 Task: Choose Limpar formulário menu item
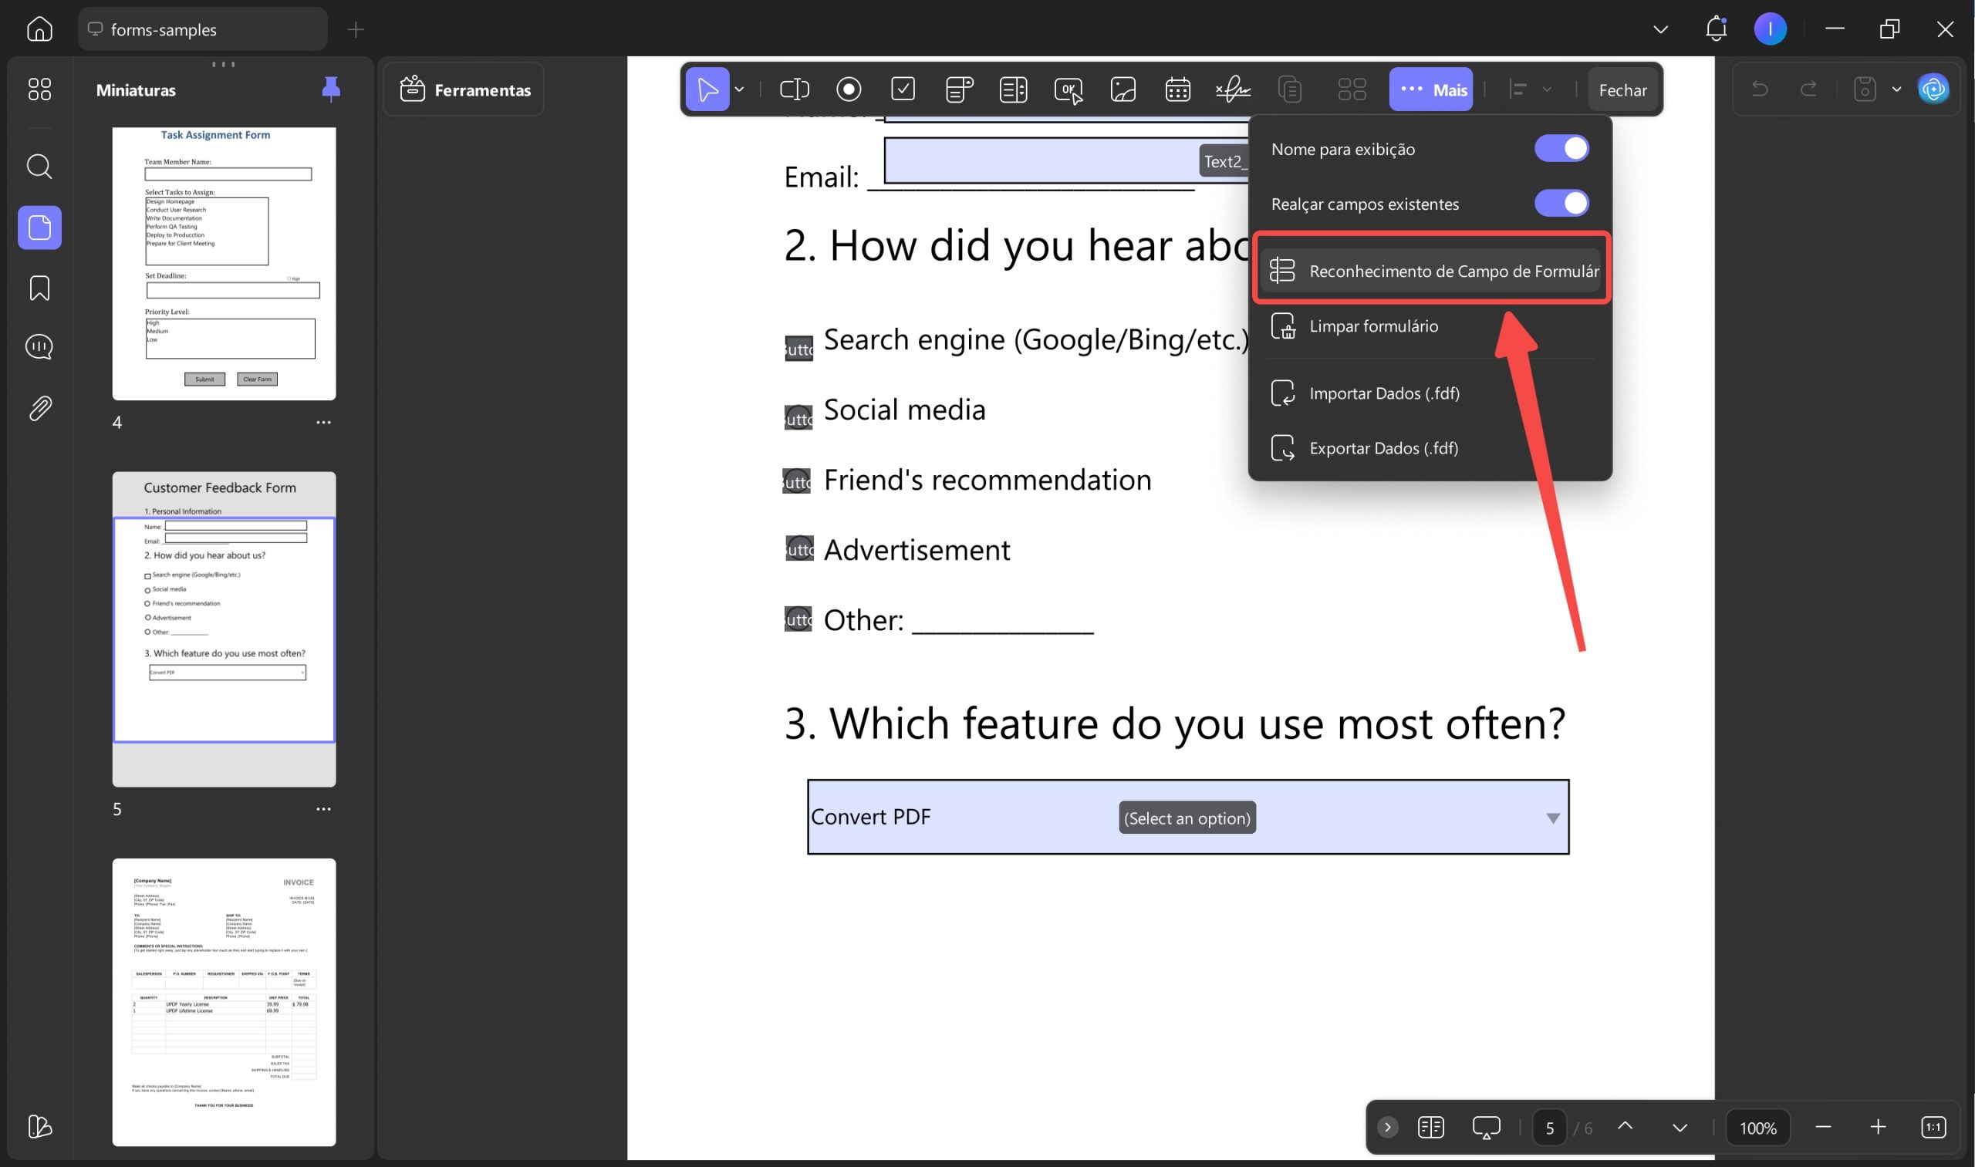click(1373, 326)
